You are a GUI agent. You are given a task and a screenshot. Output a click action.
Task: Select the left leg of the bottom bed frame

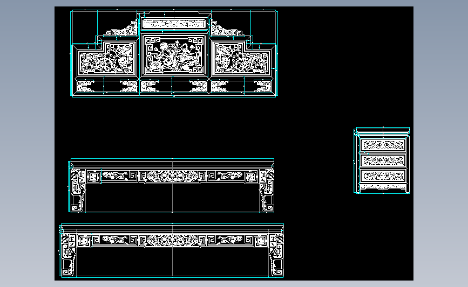[x=69, y=255]
